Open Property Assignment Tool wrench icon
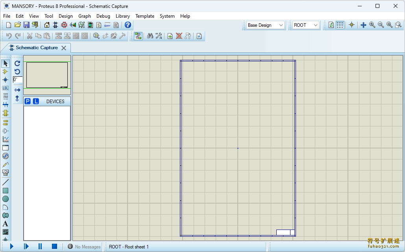Viewport: 405px width, 252px height. tap(159, 36)
